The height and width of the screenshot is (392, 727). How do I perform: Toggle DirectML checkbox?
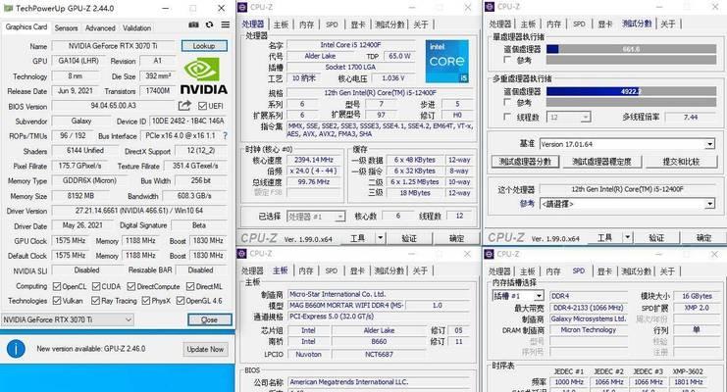[190, 286]
